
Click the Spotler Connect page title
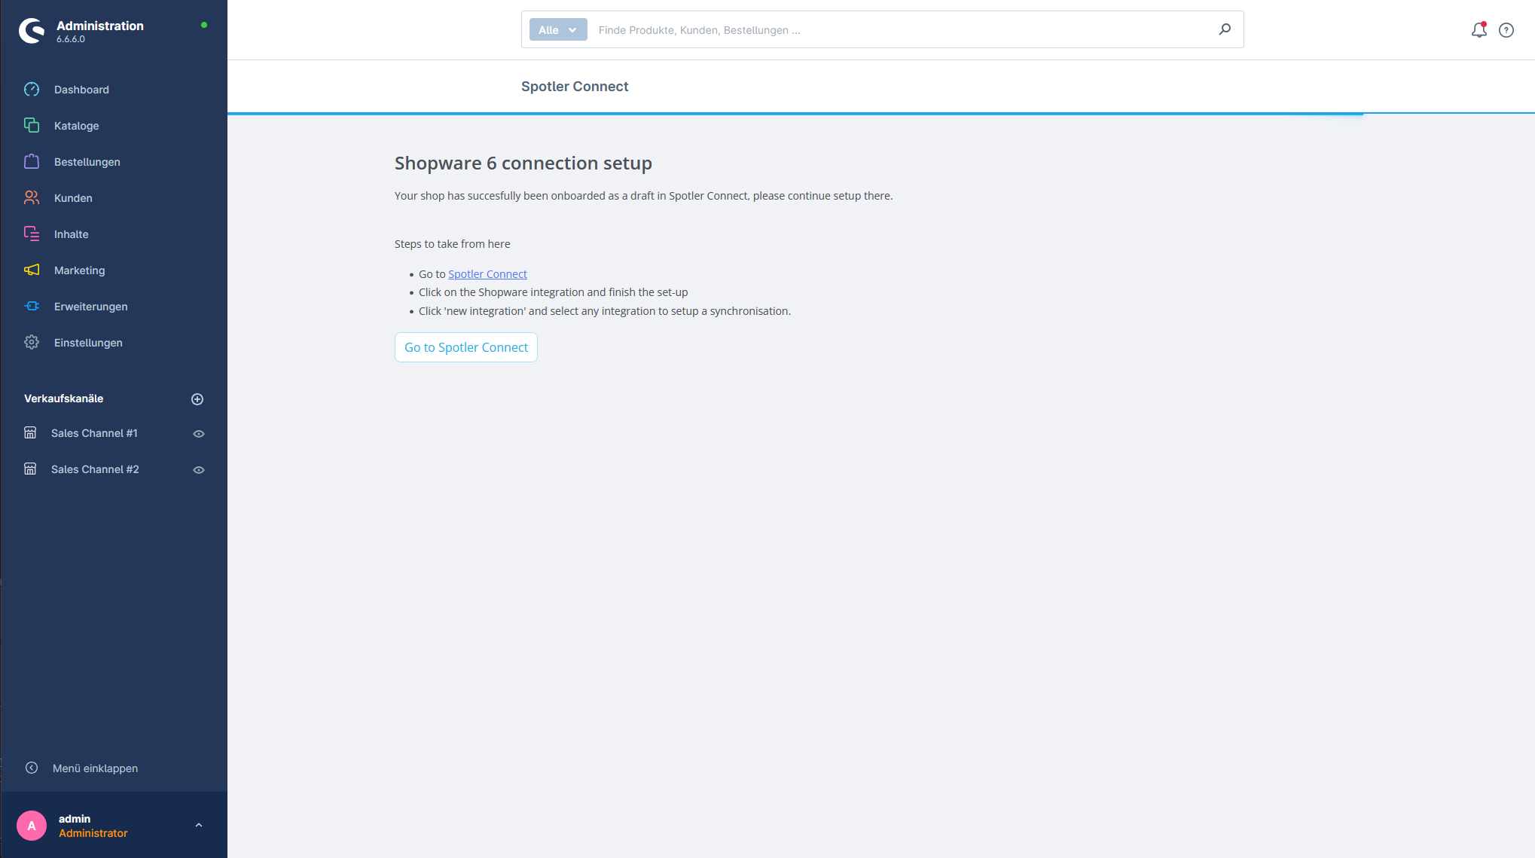pyautogui.click(x=574, y=87)
